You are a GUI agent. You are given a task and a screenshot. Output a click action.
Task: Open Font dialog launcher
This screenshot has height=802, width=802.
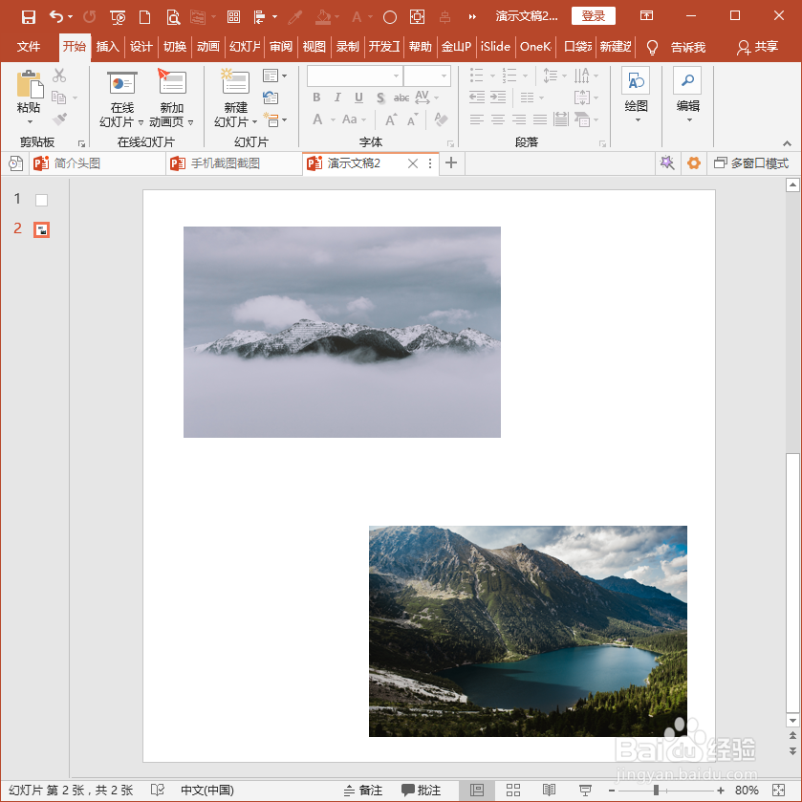click(450, 143)
